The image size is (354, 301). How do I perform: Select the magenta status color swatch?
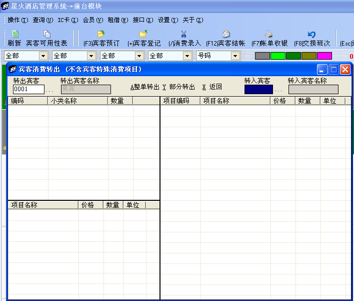tap(324, 56)
